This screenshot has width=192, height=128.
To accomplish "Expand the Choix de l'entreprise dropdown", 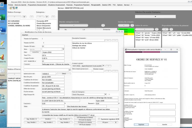I will tap(105, 94).
